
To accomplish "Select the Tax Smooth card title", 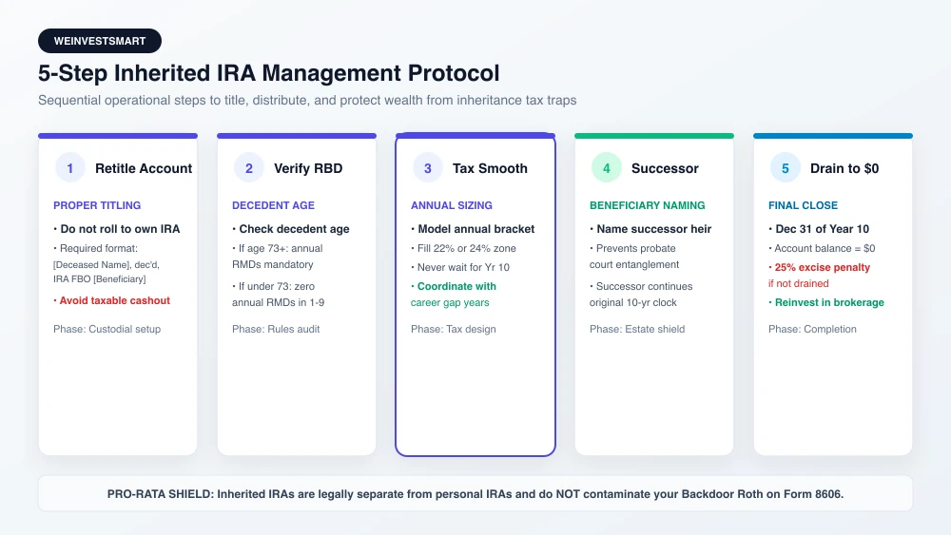I will [490, 168].
